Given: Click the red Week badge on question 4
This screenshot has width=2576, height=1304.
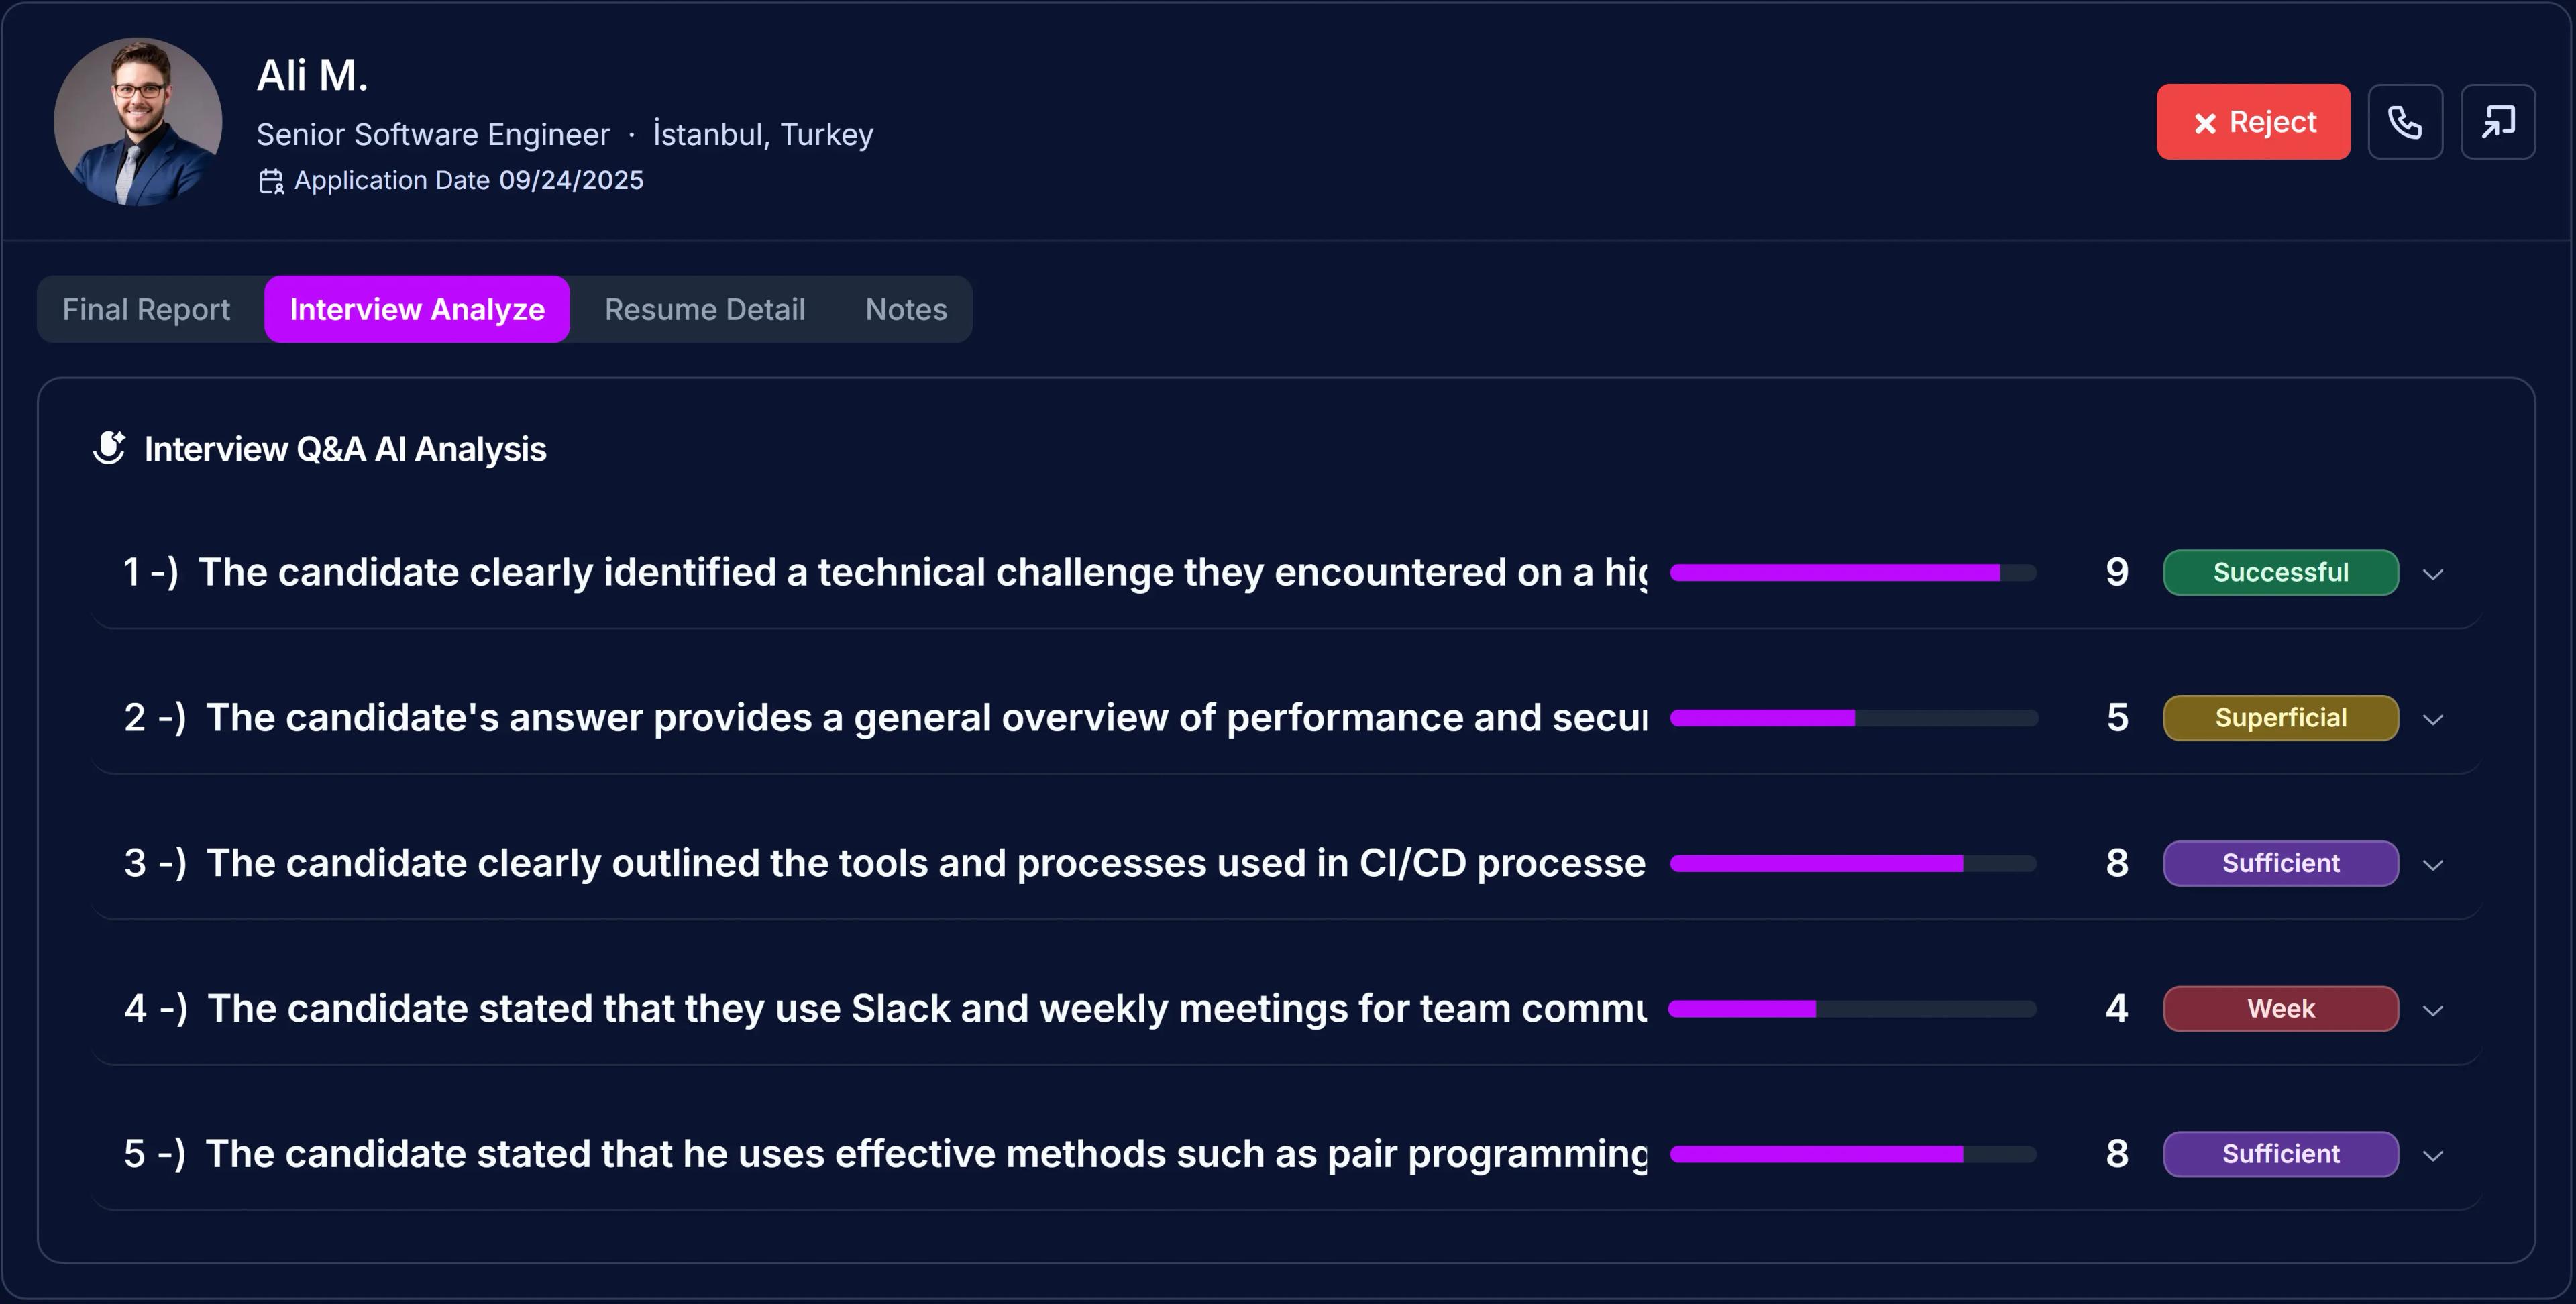Looking at the screenshot, I should pyautogui.click(x=2280, y=1008).
